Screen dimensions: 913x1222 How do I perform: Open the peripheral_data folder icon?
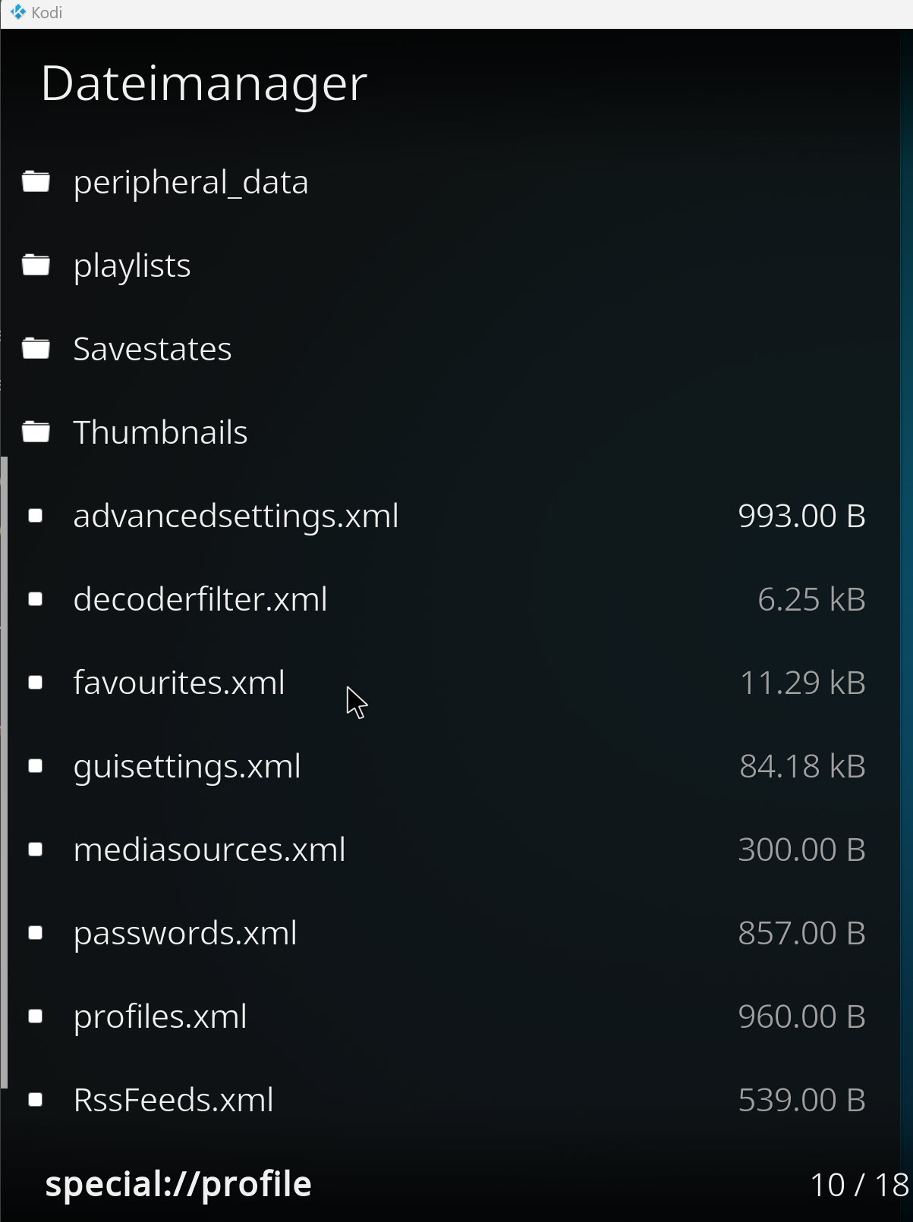pos(36,182)
